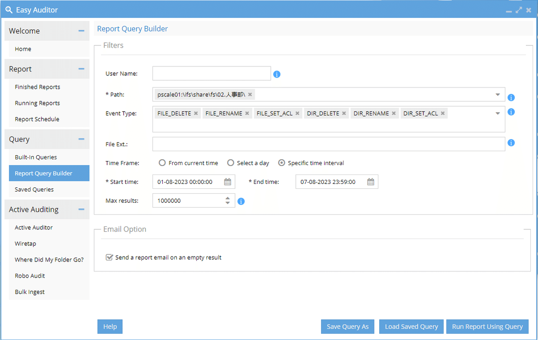
Task: Uncheck Send a report email on empty result
Action: [x=109, y=257]
